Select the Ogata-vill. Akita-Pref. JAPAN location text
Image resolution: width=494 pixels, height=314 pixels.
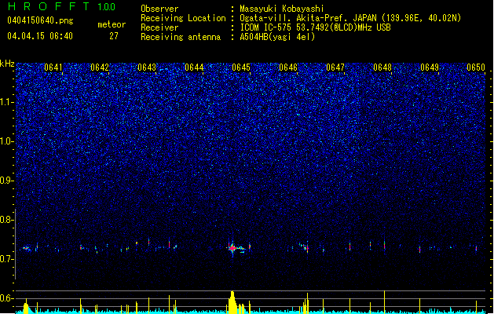(x=350, y=18)
